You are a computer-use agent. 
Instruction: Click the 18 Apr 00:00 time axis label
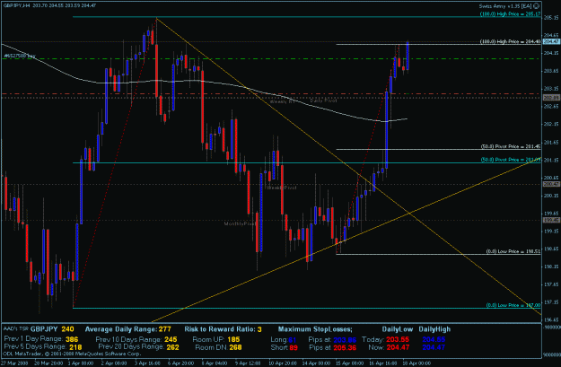[417, 363]
